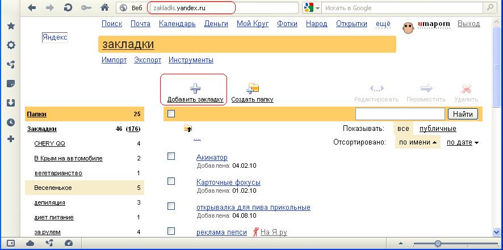503x250 pixels.
Task: Click the user monkey avatar
Action: (408, 28)
